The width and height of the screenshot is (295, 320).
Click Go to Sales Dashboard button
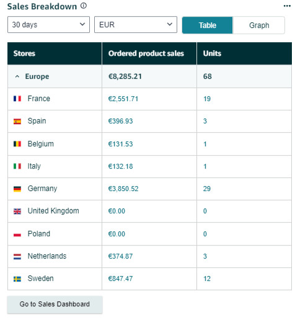coord(55,304)
